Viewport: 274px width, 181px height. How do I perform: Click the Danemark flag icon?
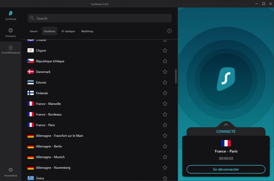pos(31,72)
